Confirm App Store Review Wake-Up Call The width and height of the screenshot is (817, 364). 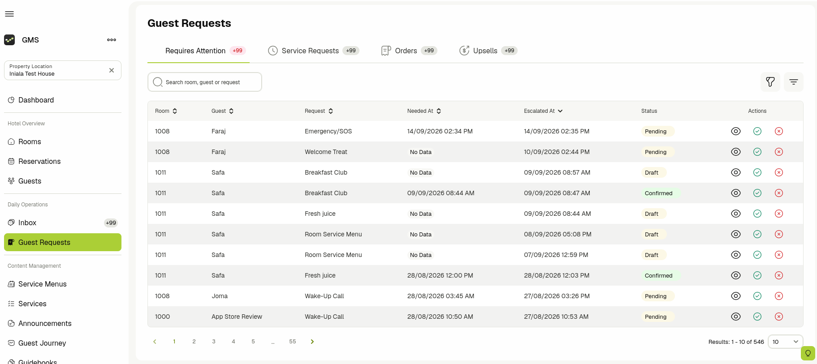point(757,317)
